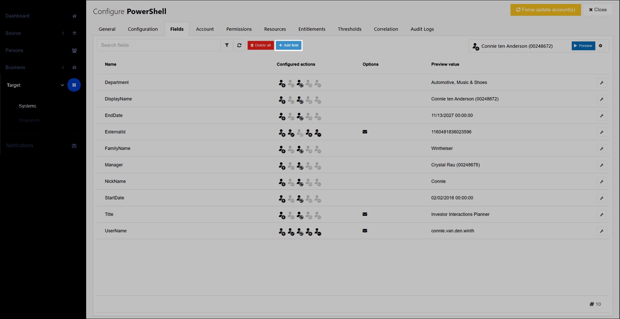Click the DisplayName row wrench icon

tap(602, 99)
